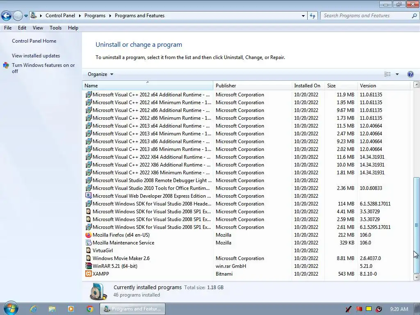Open the Windows Start button

pos(11,308)
